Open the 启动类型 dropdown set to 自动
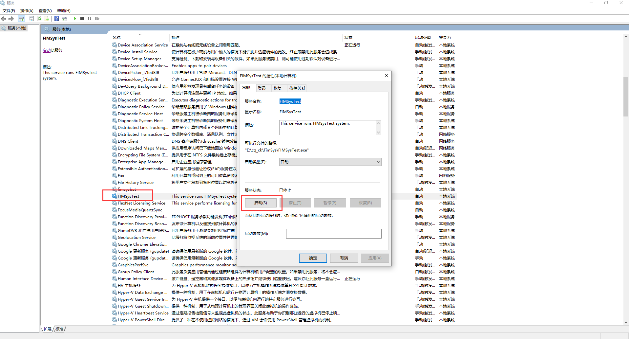The image size is (629, 339). pos(330,162)
